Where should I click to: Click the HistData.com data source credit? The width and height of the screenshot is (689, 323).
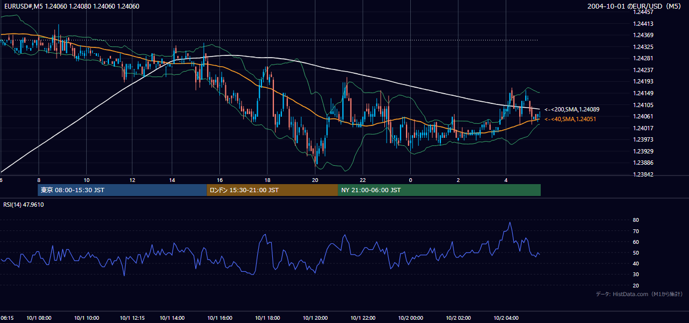coord(639,294)
